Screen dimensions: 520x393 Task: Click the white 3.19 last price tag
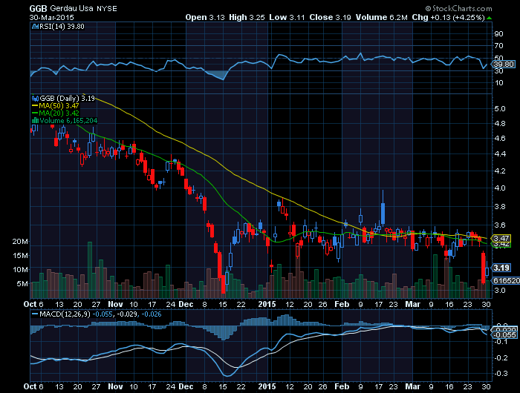tap(501, 268)
